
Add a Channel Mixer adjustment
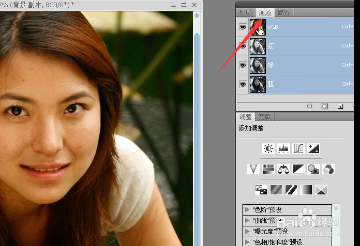(328, 169)
